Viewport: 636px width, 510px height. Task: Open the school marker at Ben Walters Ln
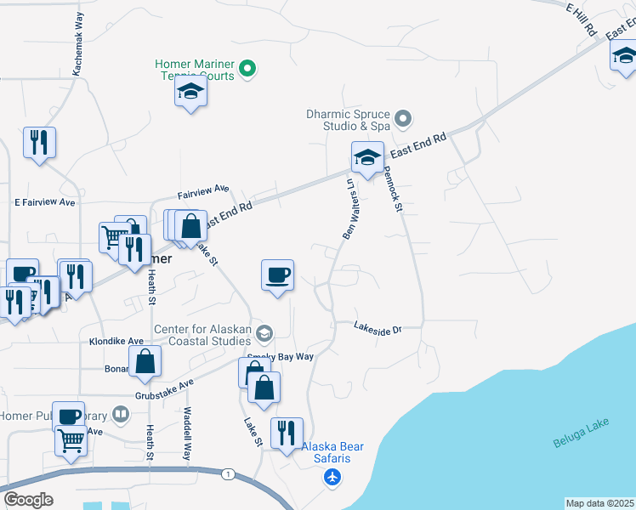click(x=368, y=157)
